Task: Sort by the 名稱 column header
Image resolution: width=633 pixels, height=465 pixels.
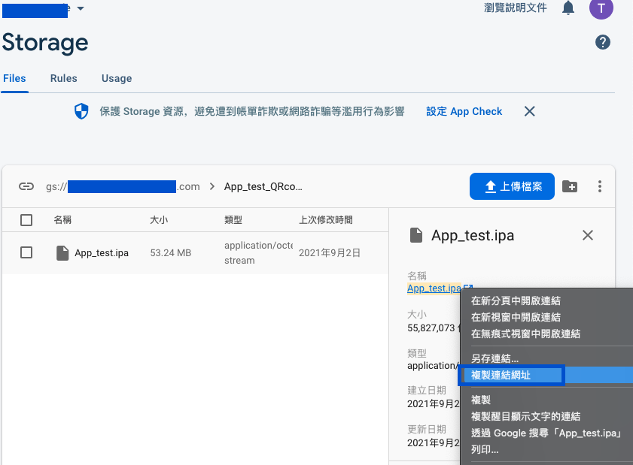Action: pos(62,220)
